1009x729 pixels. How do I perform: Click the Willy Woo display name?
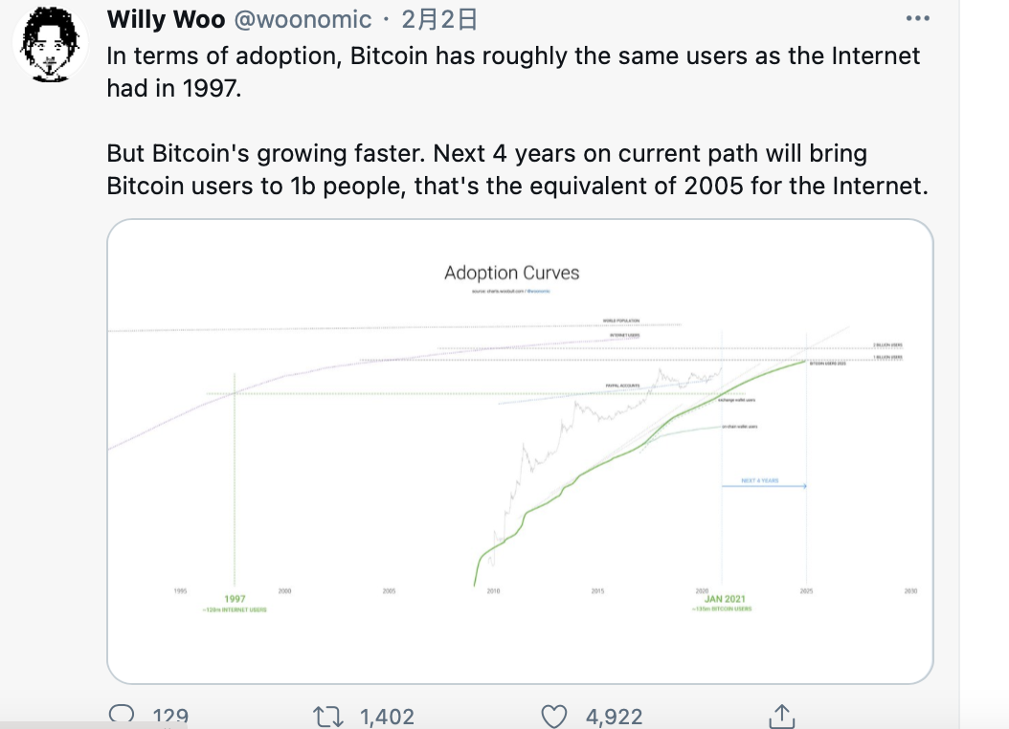(x=166, y=19)
